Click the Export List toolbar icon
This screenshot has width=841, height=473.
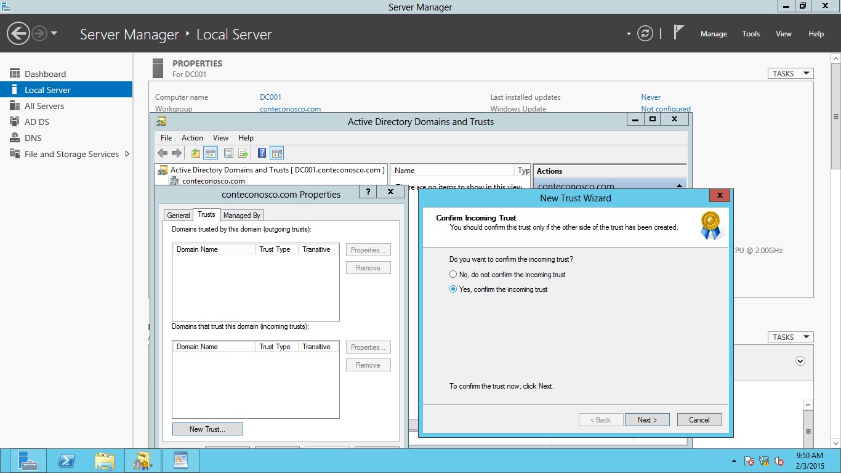243,153
